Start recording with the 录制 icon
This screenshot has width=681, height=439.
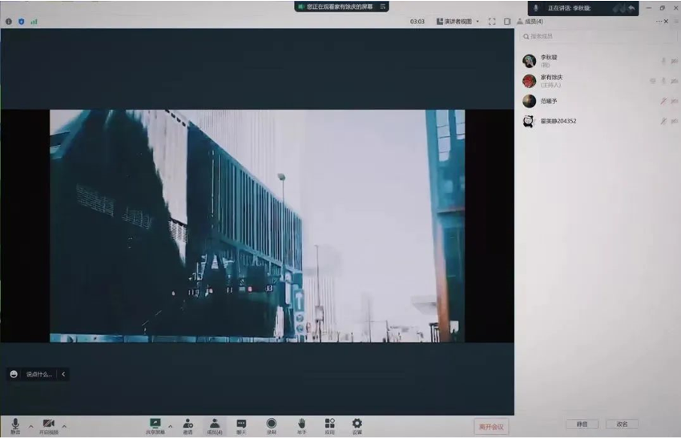coord(271,425)
